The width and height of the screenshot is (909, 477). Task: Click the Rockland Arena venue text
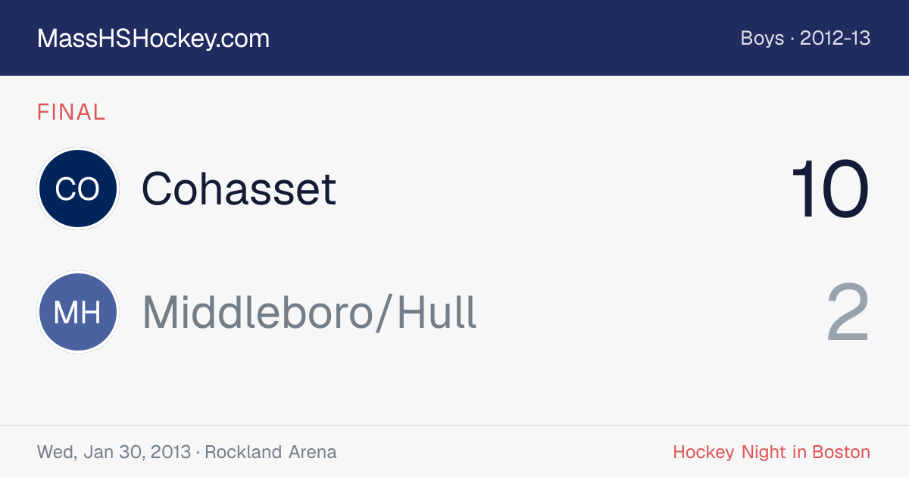pyautogui.click(x=270, y=452)
